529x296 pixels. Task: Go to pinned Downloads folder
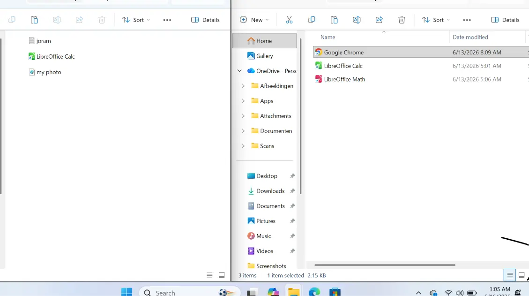coord(266,191)
